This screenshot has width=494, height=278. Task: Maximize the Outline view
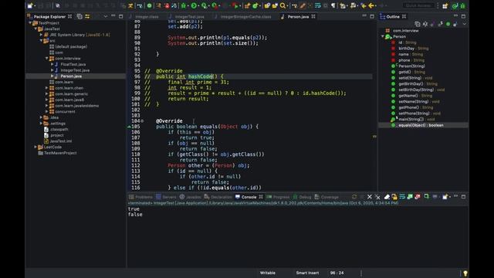463,16
